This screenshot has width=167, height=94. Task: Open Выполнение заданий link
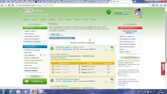click(x=32, y=39)
